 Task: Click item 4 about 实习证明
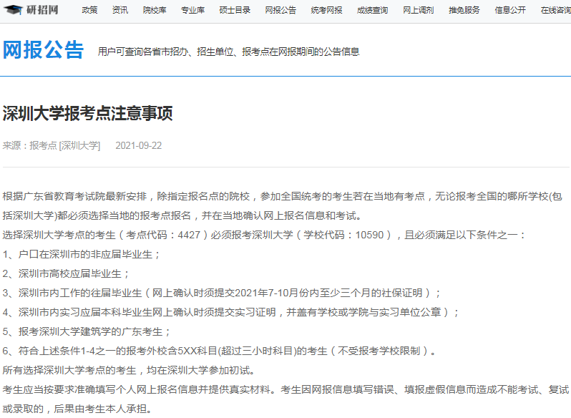click(x=231, y=312)
